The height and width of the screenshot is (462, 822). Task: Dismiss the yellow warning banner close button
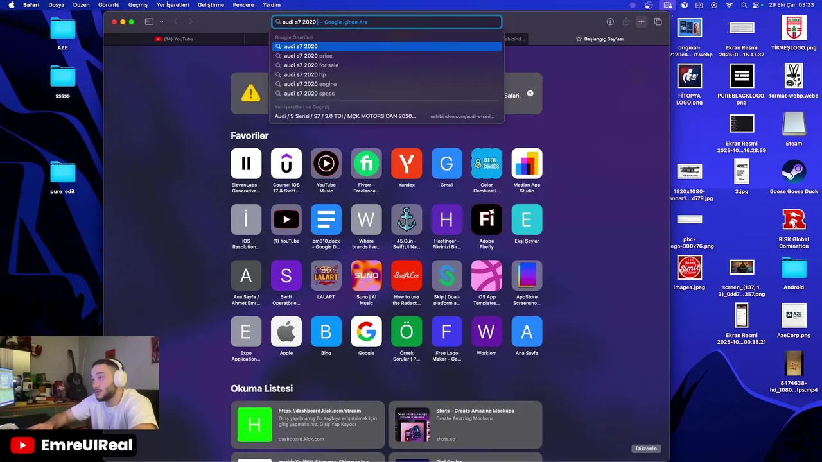(530, 94)
